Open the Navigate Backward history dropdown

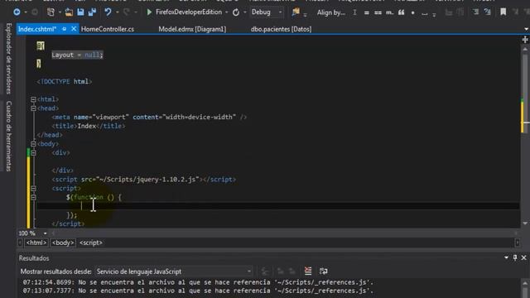(26, 12)
